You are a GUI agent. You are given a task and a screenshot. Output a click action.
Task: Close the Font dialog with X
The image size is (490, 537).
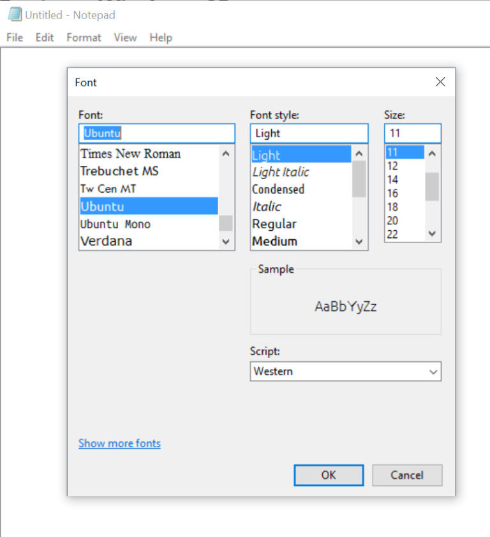440,82
